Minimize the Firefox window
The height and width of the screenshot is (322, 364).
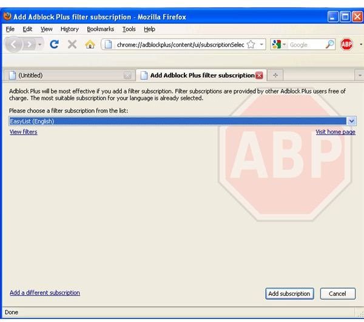point(332,17)
